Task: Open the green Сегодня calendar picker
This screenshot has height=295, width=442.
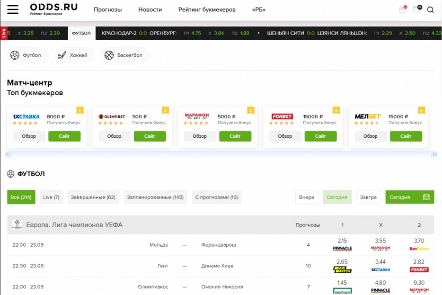Action: point(409,197)
